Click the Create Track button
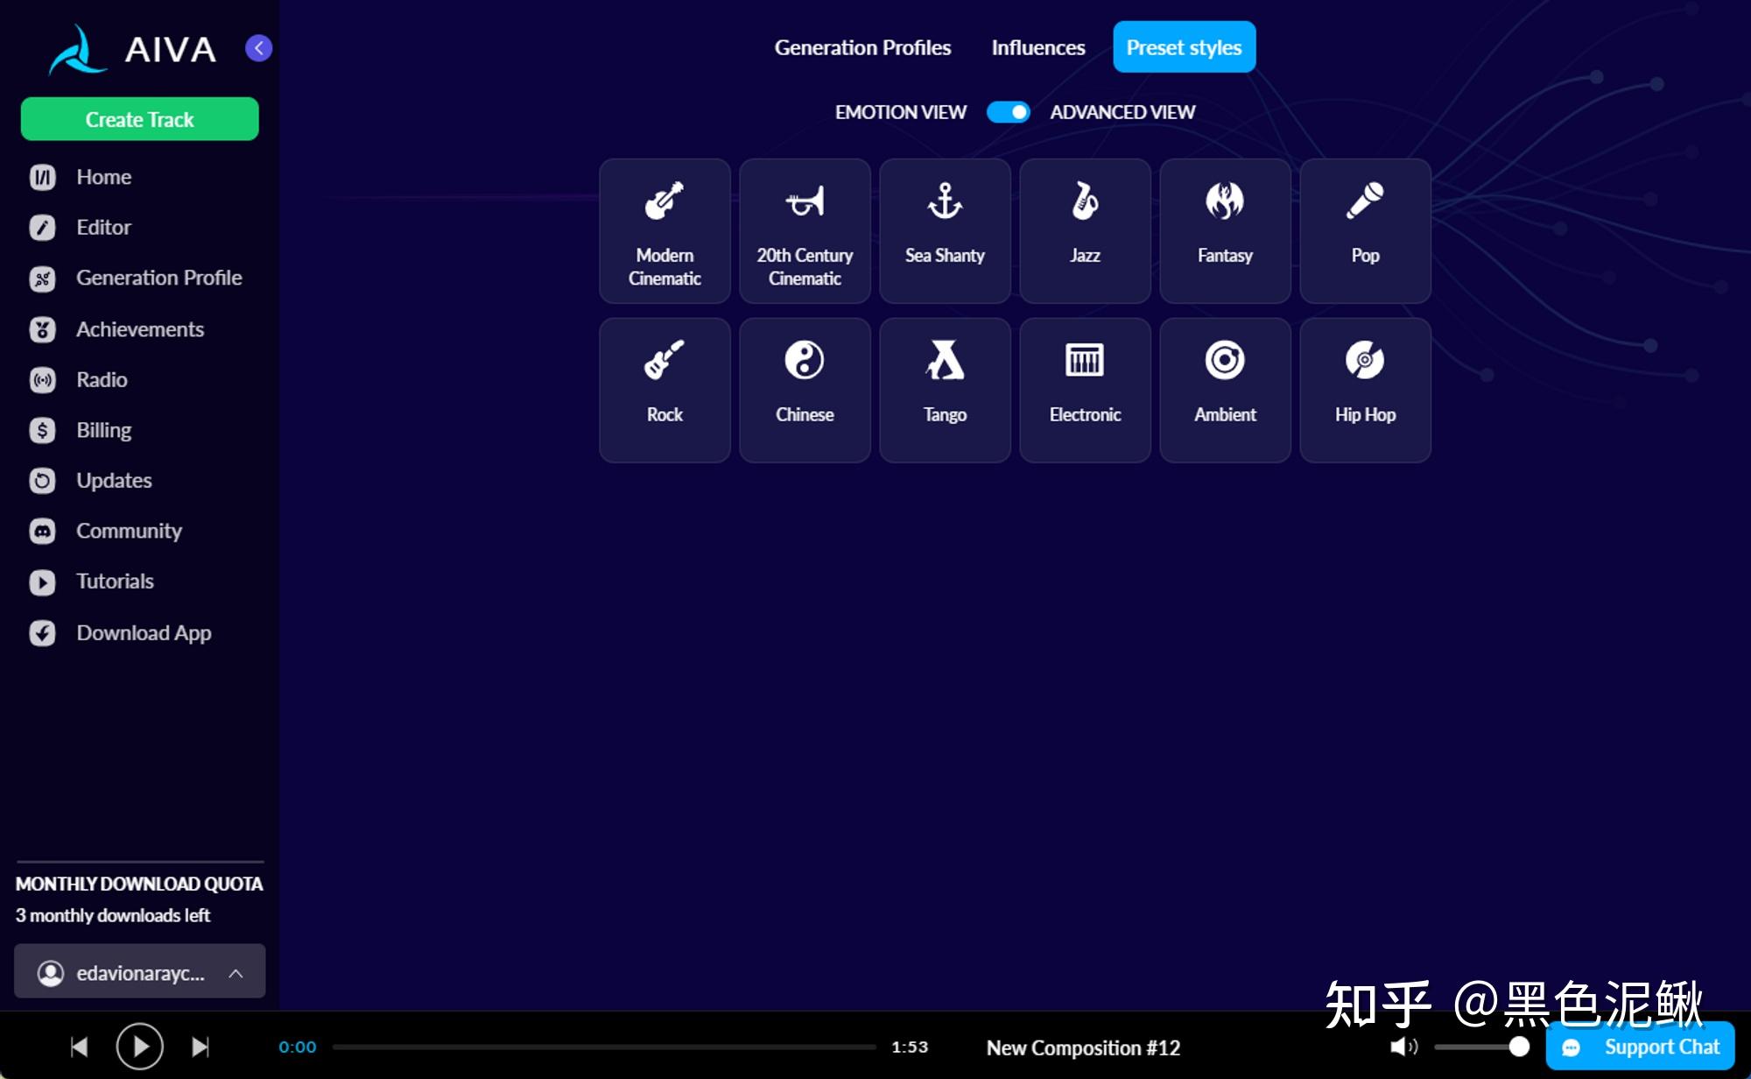This screenshot has width=1751, height=1079. tap(139, 119)
